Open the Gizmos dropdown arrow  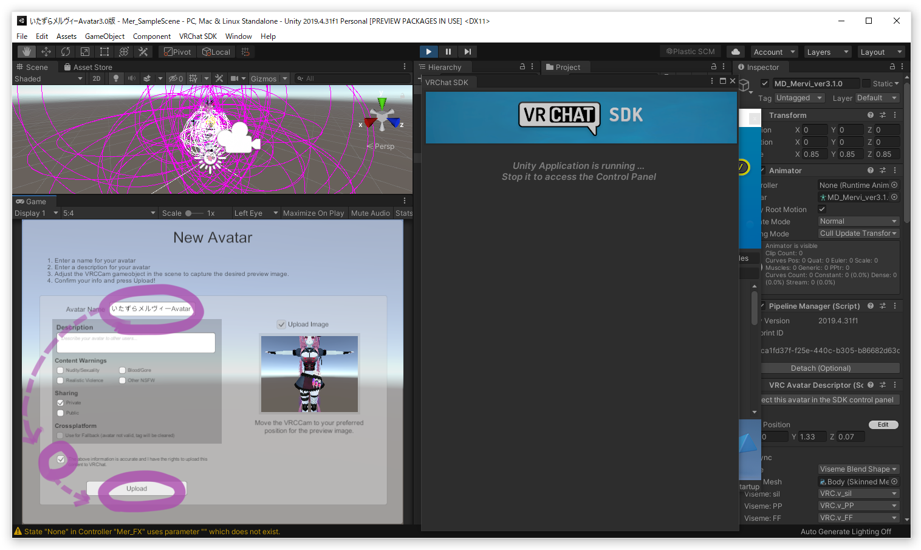click(285, 78)
